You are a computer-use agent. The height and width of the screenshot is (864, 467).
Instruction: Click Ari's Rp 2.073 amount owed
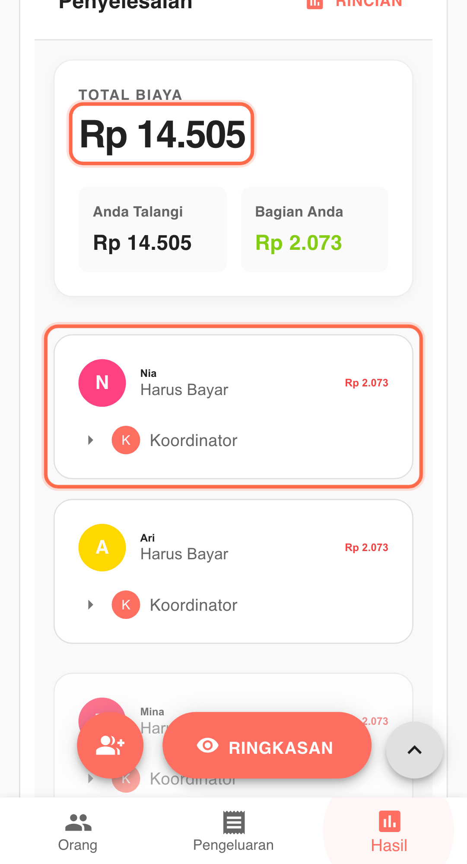[366, 548]
